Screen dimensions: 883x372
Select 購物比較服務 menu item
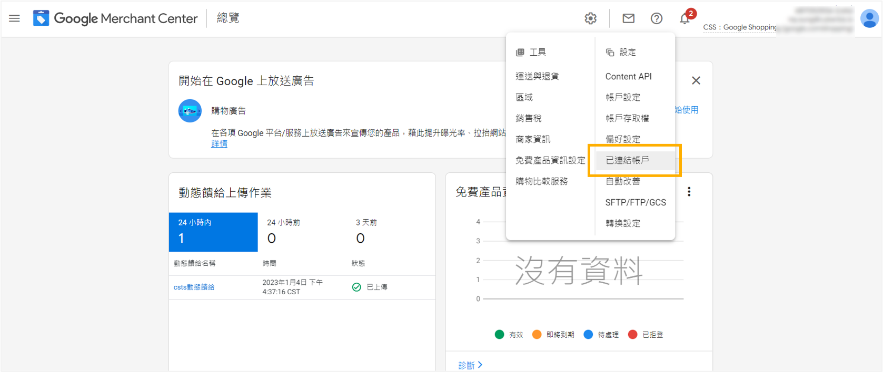pyautogui.click(x=542, y=181)
